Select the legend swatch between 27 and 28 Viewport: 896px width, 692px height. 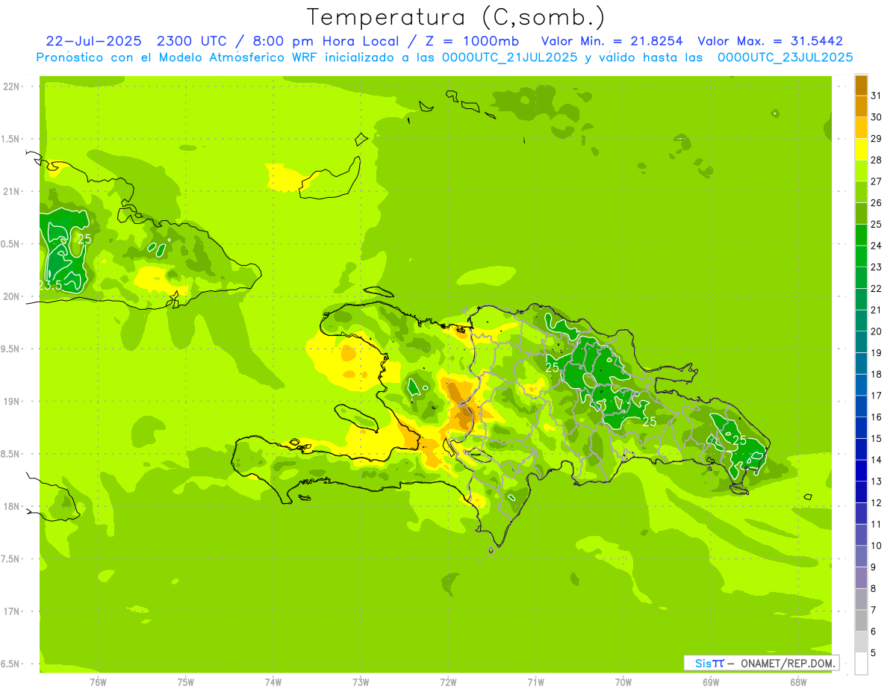point(861,170)
